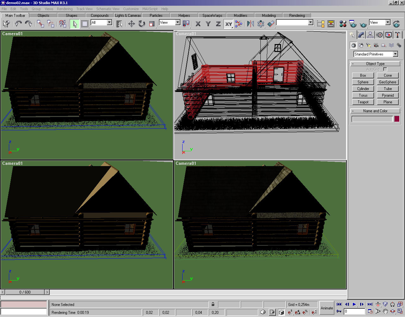Collapse the Object Type rollout
Screen dimensions: 405x317
point(375,64)
